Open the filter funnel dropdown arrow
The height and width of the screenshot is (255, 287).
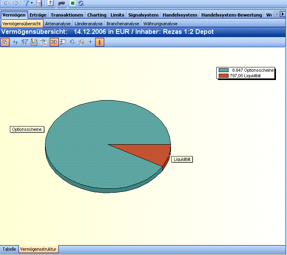32,3
